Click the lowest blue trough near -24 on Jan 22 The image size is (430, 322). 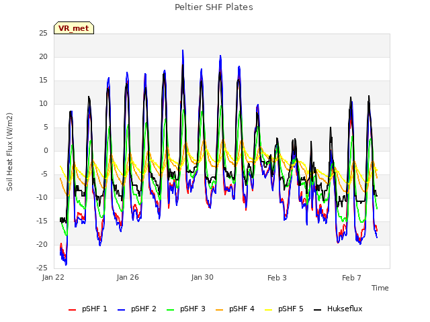pyautogui.click(x=66, y=264)
